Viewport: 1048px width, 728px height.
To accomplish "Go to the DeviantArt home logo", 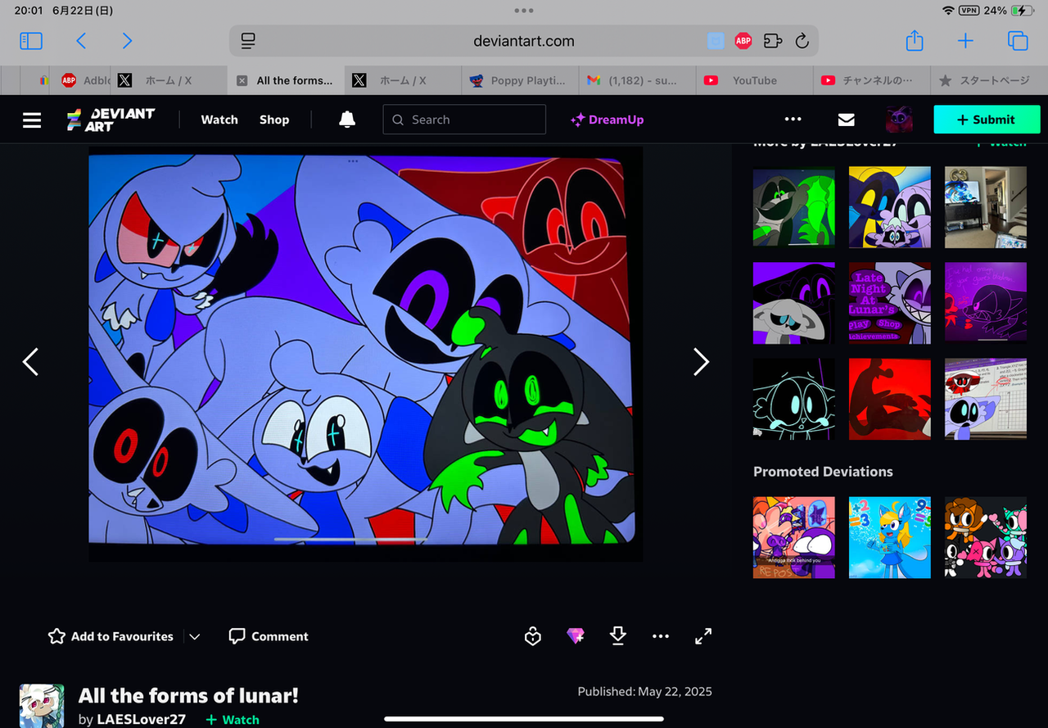I will (x=111, y=120).
